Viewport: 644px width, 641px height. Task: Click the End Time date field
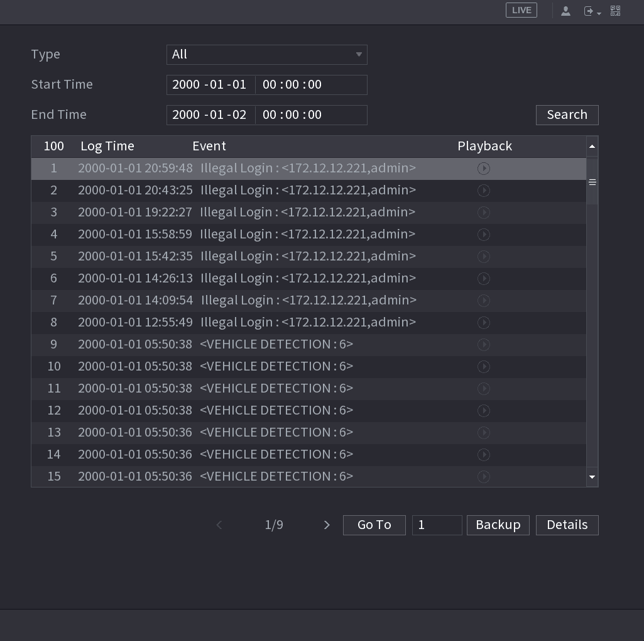coord(210,114)
